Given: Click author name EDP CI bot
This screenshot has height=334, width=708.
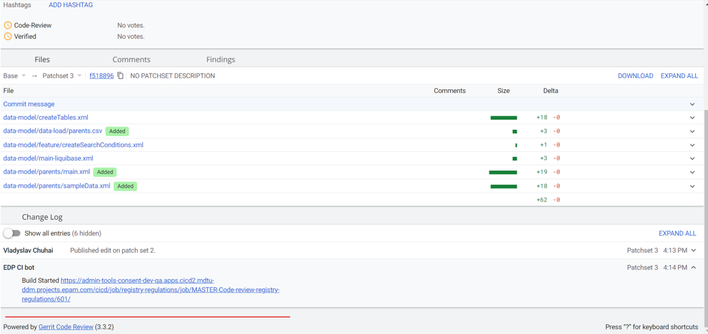Looking at the screenshot, I should (x=19, y=267).
